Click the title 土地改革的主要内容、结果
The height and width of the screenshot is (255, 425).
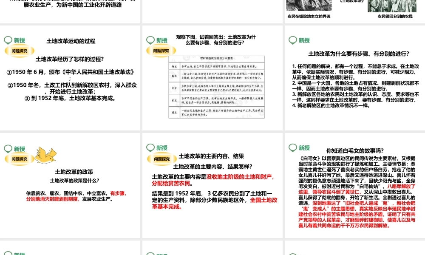[211, 156]
